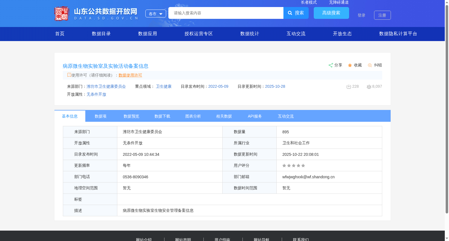This screenshot has width=449, height=241.
Task: Click email wfwjwghxxk@wf.shandong.cn
Action: click(308, 177)
